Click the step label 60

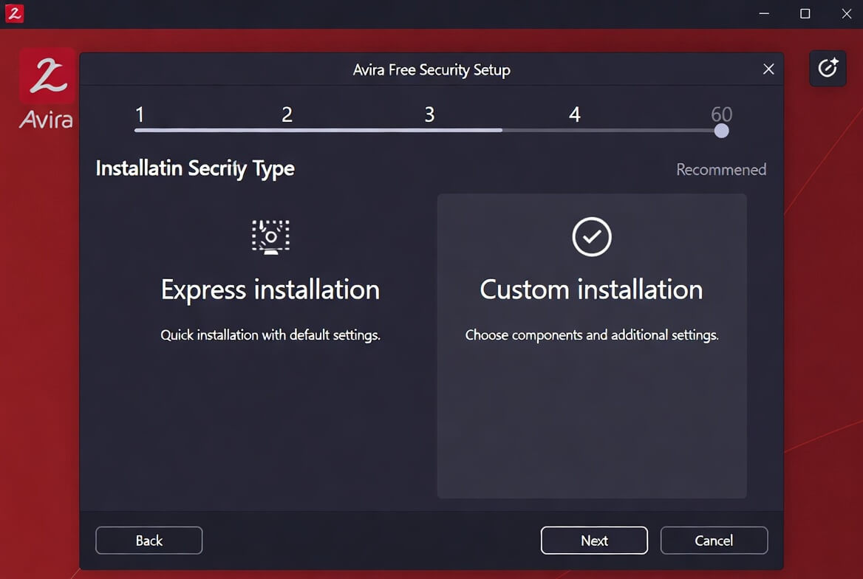[722, 114]
